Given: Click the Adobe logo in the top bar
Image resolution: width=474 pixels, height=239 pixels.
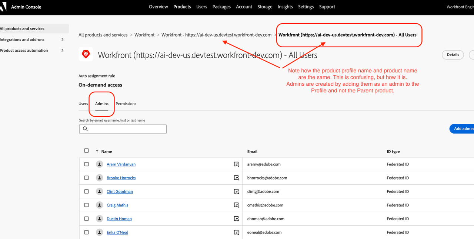Looking at the screenshot, I should (3, 7).
